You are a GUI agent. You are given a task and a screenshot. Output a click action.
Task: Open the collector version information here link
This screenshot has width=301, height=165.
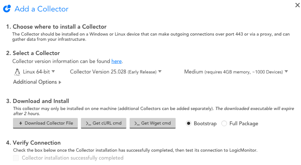click(x=116, y=61)
